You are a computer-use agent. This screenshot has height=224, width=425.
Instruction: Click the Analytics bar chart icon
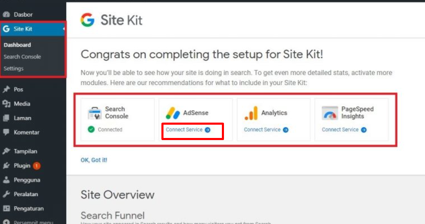click(251, 113)
